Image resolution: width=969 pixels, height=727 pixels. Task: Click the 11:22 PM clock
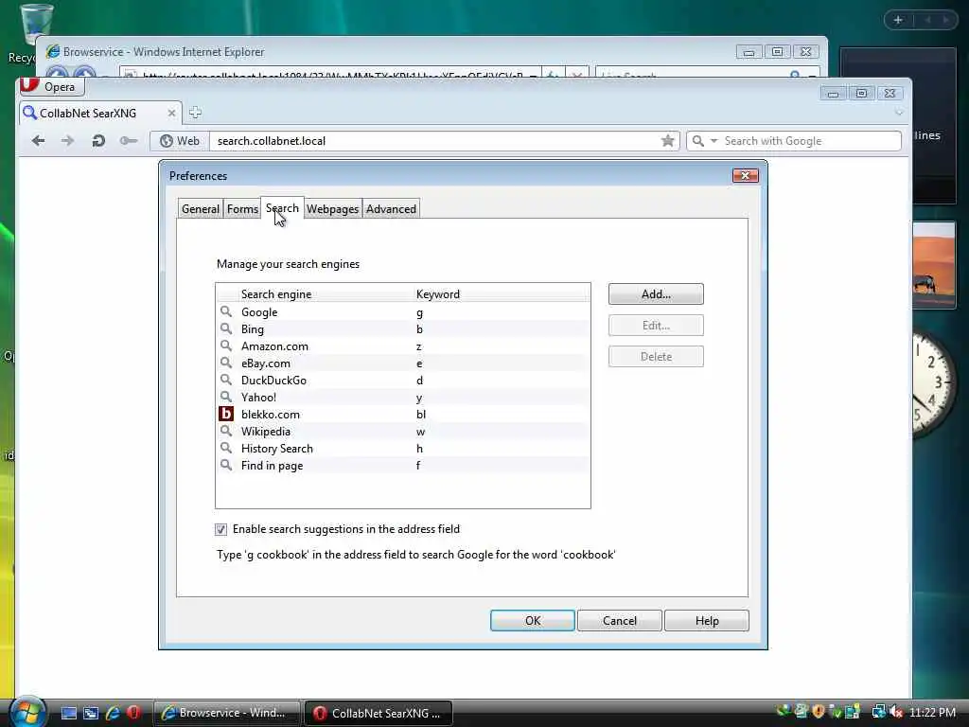[932, 713]
